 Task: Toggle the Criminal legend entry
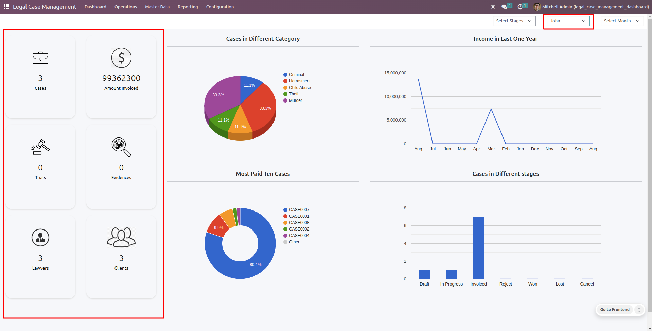[294, 75]
